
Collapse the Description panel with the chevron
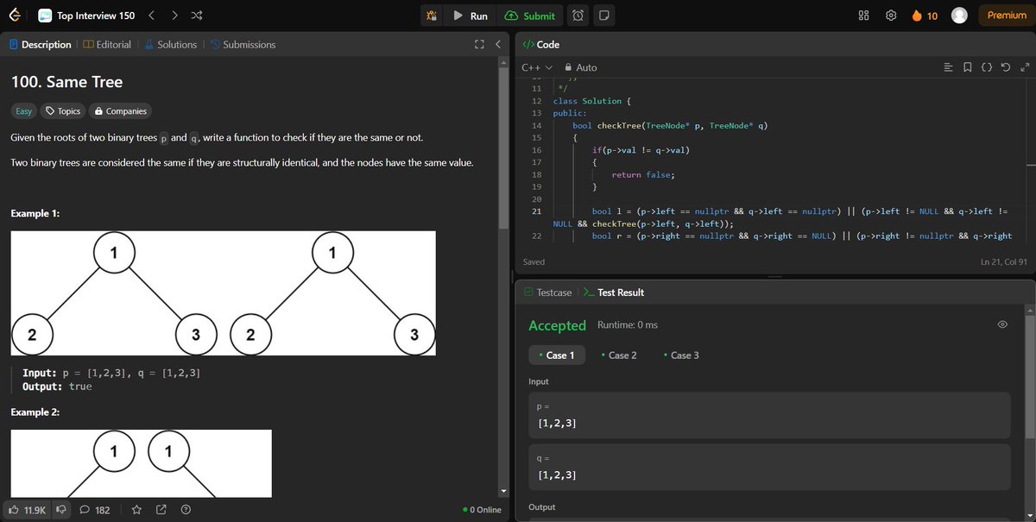pos(498,44)
